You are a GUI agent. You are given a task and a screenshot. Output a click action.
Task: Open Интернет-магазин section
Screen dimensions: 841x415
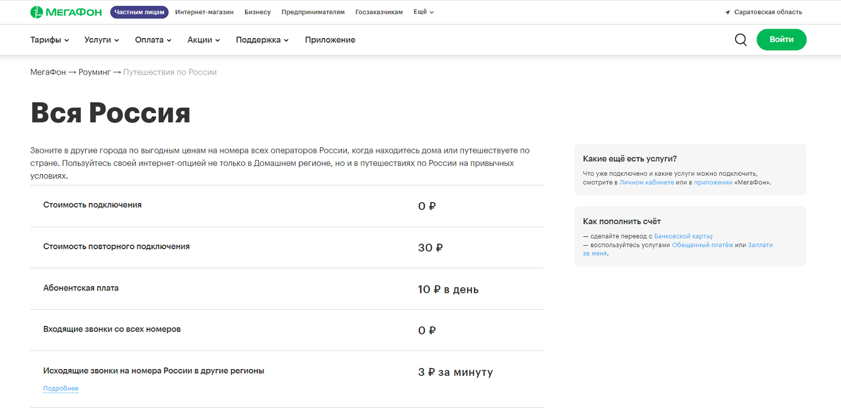point(205,12)
